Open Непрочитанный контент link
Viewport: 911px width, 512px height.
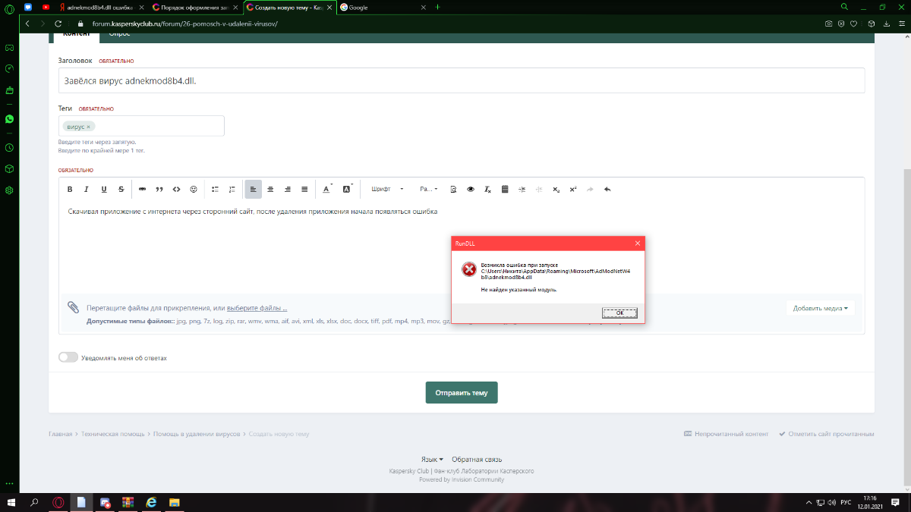[727, 434]
